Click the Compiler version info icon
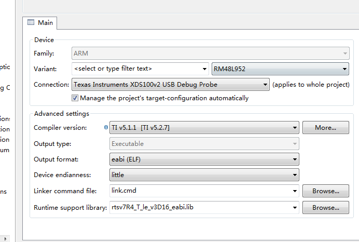This screenshot has height=242, width=359. 106,127
